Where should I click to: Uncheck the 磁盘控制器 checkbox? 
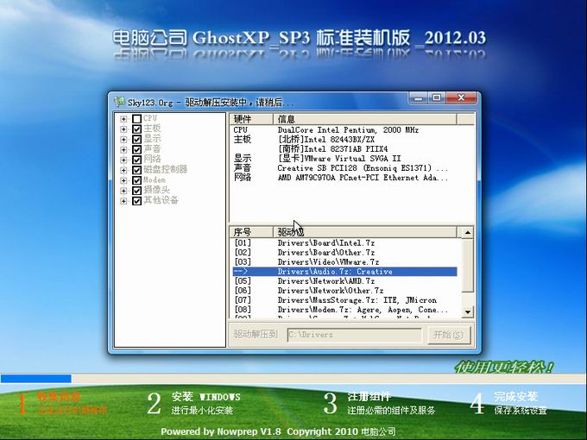click(136, 170)
